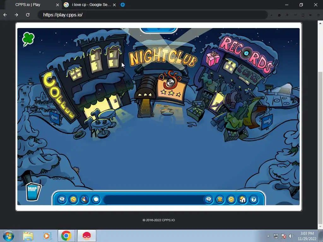Viewport: 323px width, 242px height.
Task: Switch to the CPPS.io | Play tab
Action: (x=28, y=5)
